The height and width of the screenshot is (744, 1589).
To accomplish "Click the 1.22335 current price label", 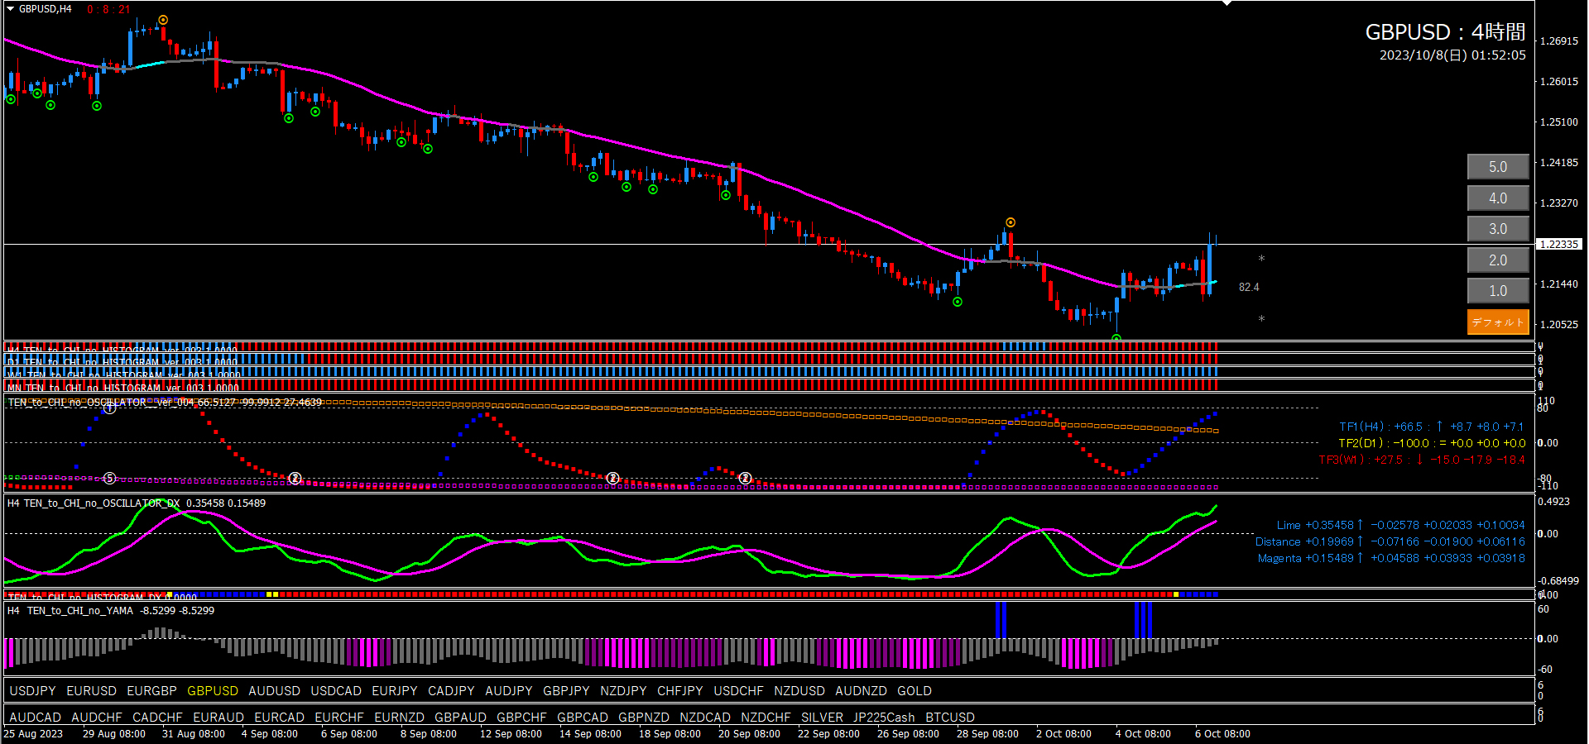I will pos(1559,245).
